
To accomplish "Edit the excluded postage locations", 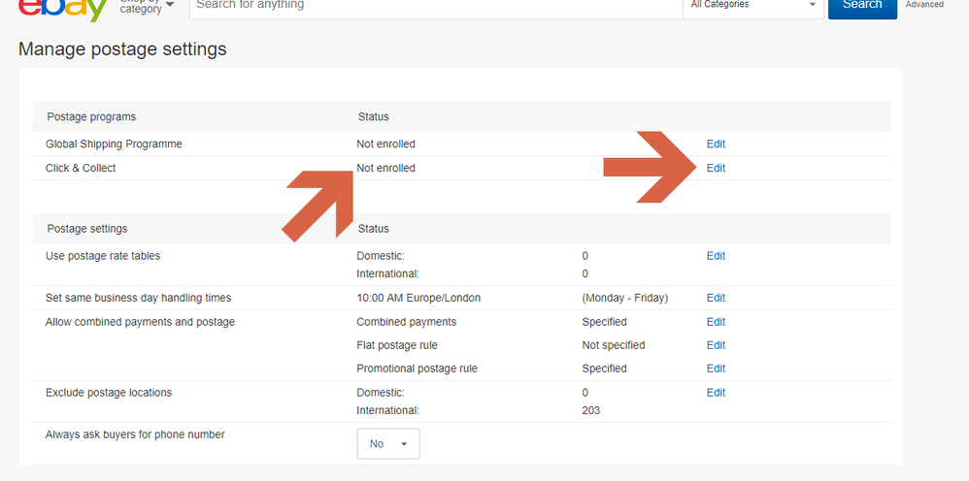I will click(x=716, y=393).
